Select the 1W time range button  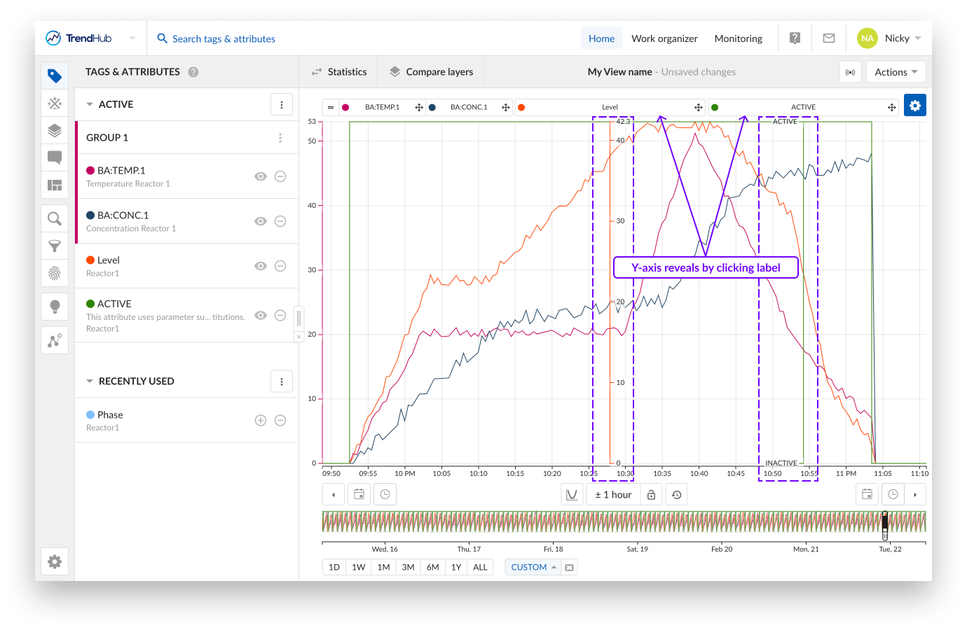point(358,567)
